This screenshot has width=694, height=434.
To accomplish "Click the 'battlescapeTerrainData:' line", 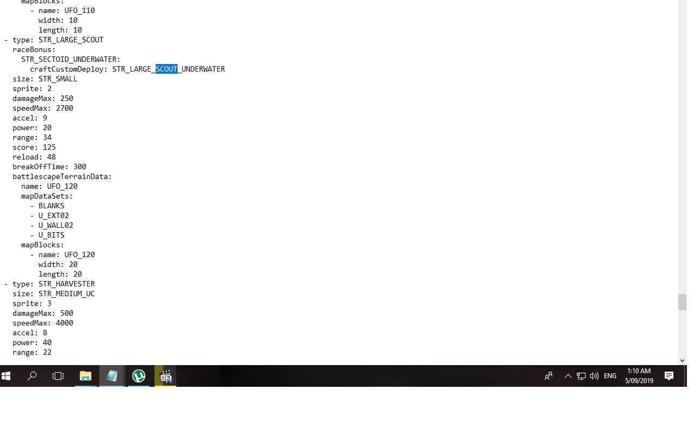I will [62, 176].
